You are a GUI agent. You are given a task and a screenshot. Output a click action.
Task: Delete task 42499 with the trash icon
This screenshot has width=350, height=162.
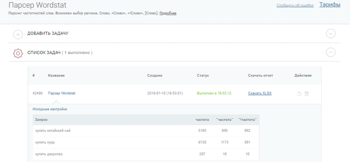point(307,93)
